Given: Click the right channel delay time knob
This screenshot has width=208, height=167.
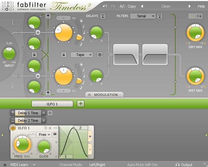Looking at the screenshot, I should (x=63, y=76).
